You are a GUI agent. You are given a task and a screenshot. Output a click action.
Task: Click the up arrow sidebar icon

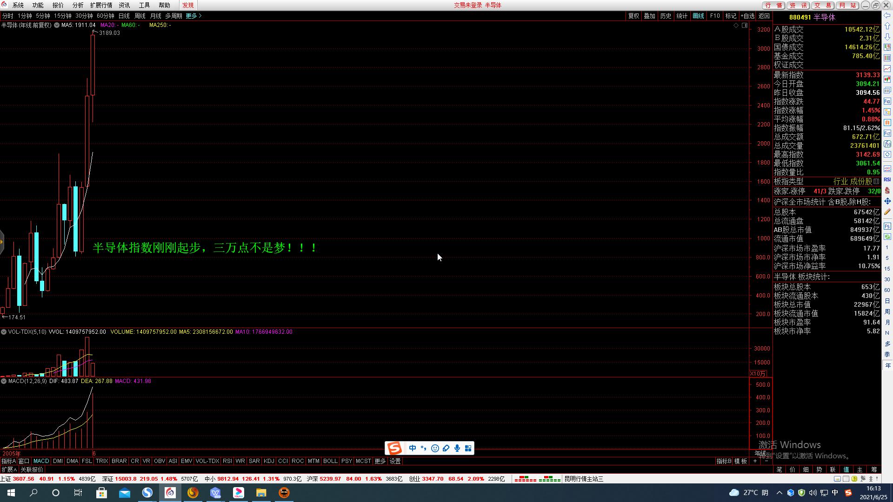click(x=887, y=26)
